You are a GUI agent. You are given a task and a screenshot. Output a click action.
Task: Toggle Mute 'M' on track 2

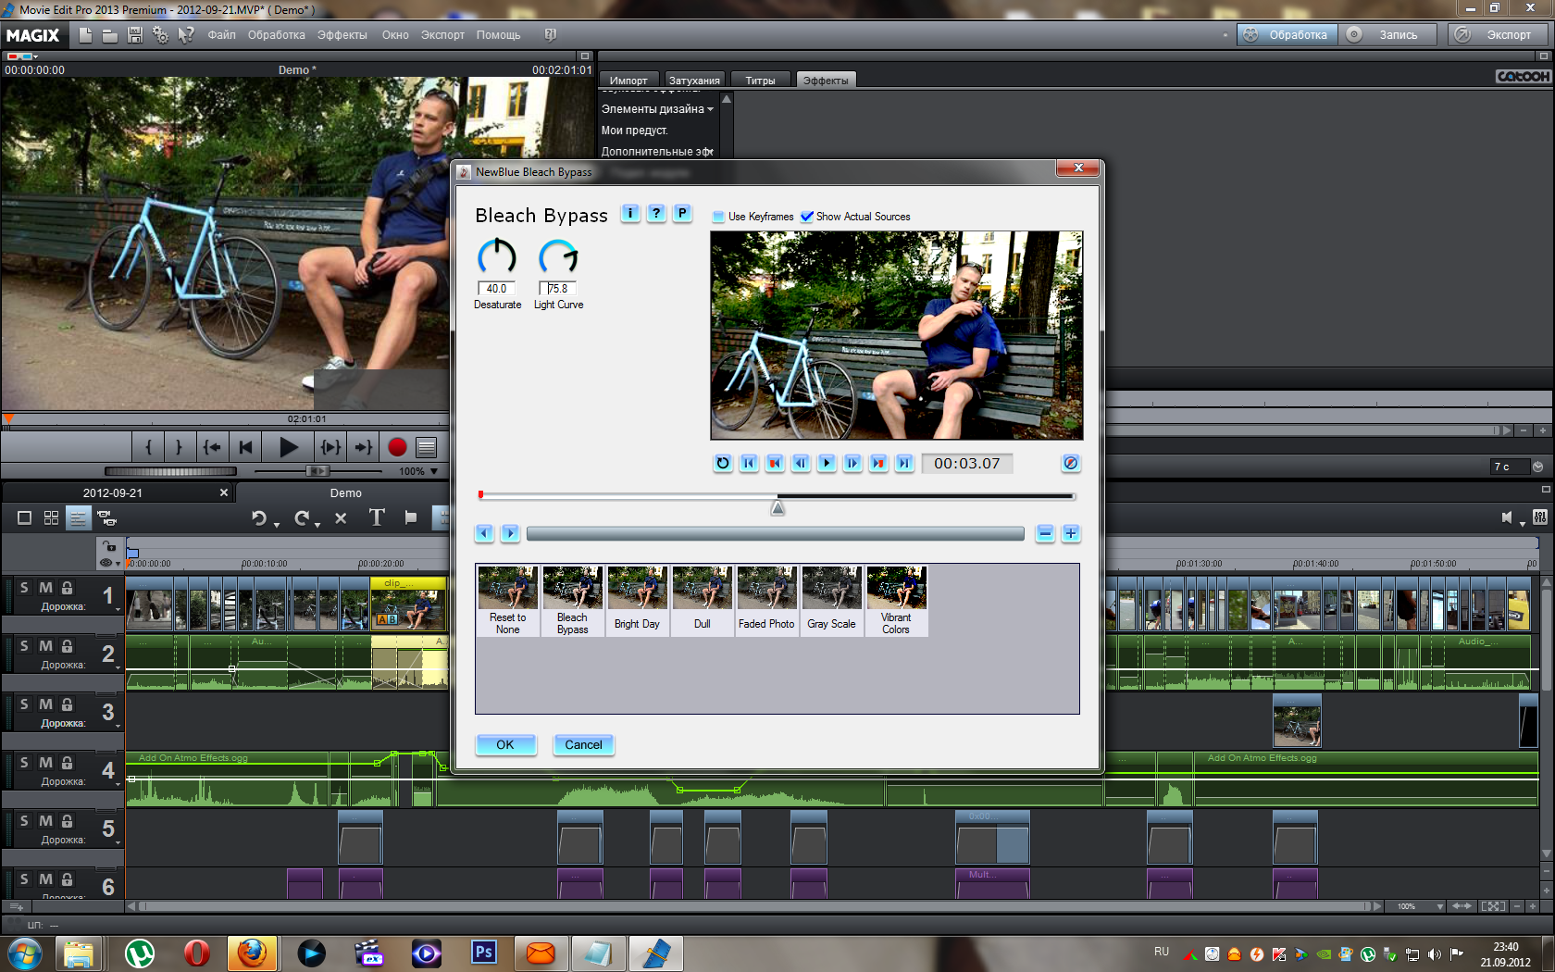tap(45, 646)
